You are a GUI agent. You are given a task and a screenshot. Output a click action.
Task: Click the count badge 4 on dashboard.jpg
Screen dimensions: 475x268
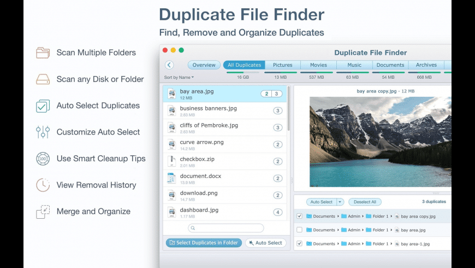coord(278,212)
